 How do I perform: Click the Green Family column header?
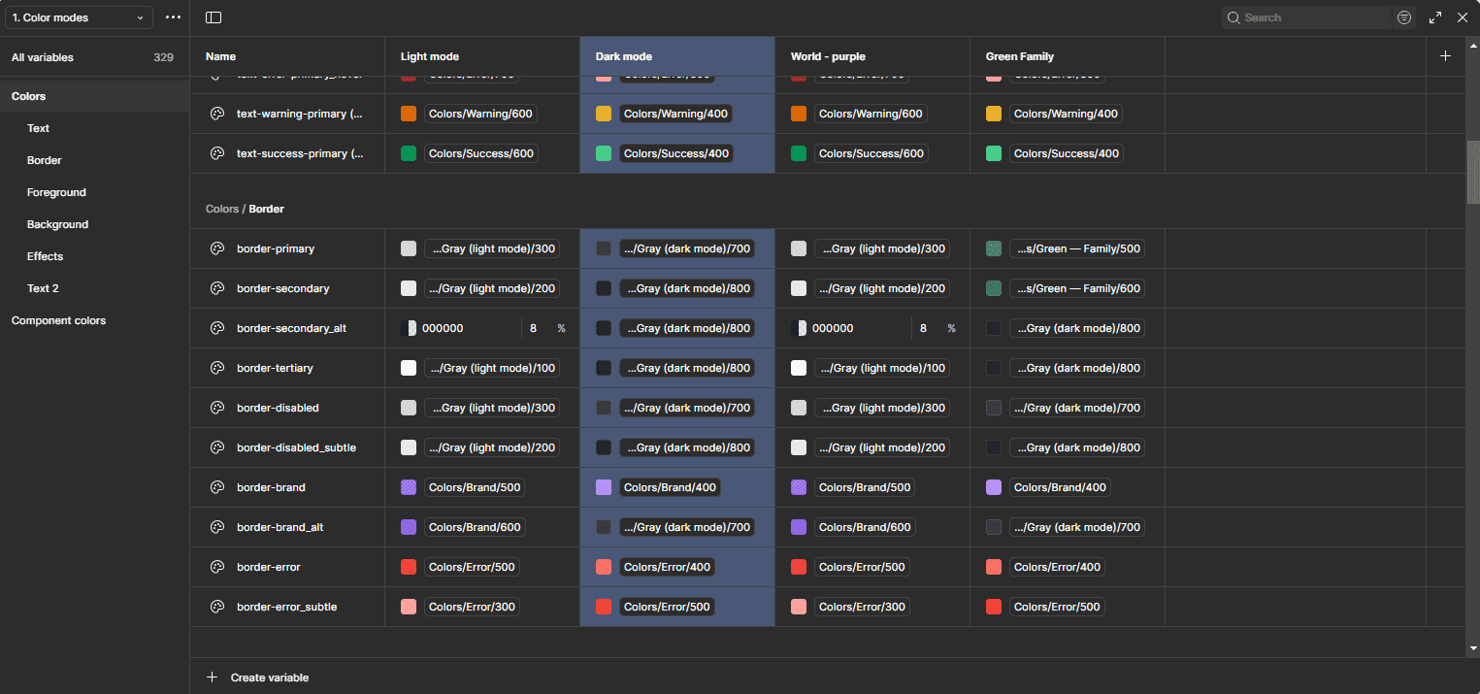point(1068,56)
